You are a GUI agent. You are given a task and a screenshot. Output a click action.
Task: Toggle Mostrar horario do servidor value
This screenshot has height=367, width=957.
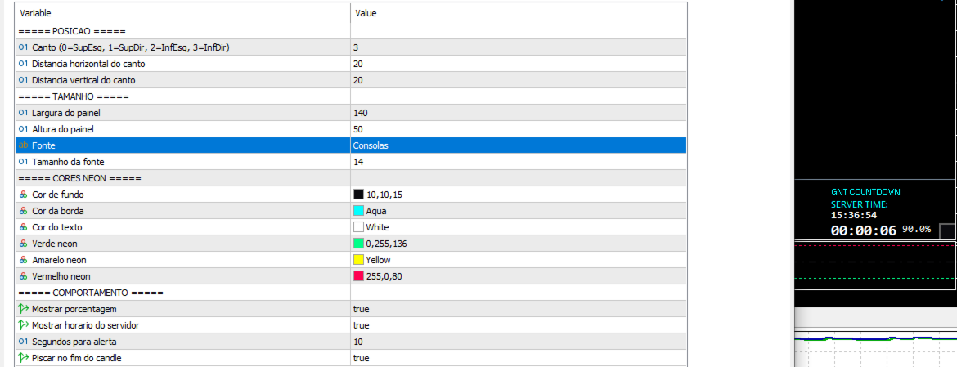(x=519, y=325)
